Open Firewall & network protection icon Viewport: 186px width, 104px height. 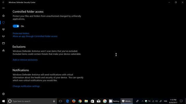(x=3, y=36)
